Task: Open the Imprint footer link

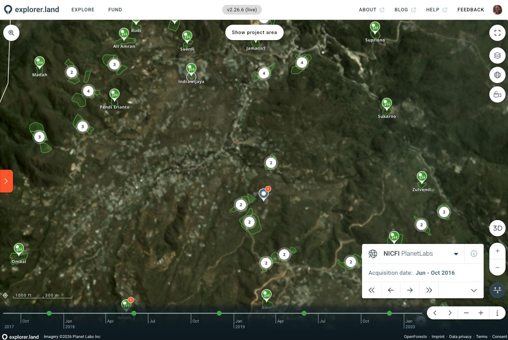Action: point(438,337)
